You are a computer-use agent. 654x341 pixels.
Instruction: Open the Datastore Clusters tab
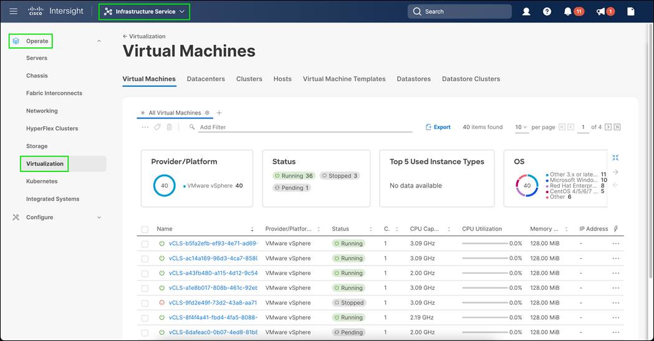pyautogui.click(x=471, y=79)
